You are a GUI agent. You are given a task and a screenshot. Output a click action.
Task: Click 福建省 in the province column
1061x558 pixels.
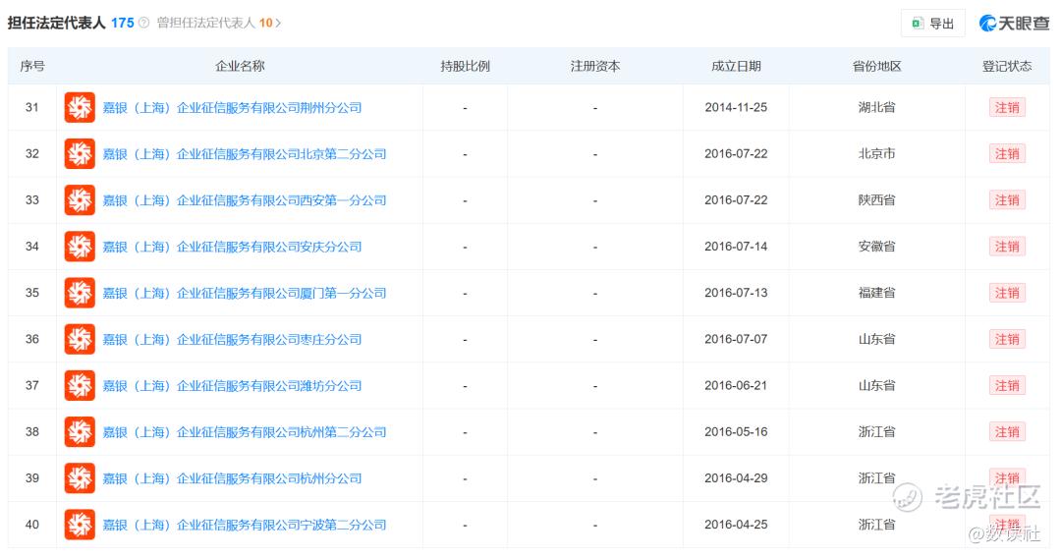tap(877, 293)
